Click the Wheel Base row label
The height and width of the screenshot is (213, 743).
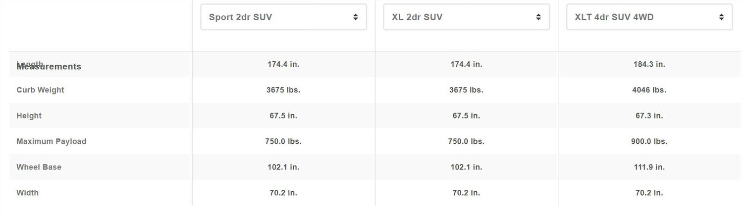pos(39,167)
